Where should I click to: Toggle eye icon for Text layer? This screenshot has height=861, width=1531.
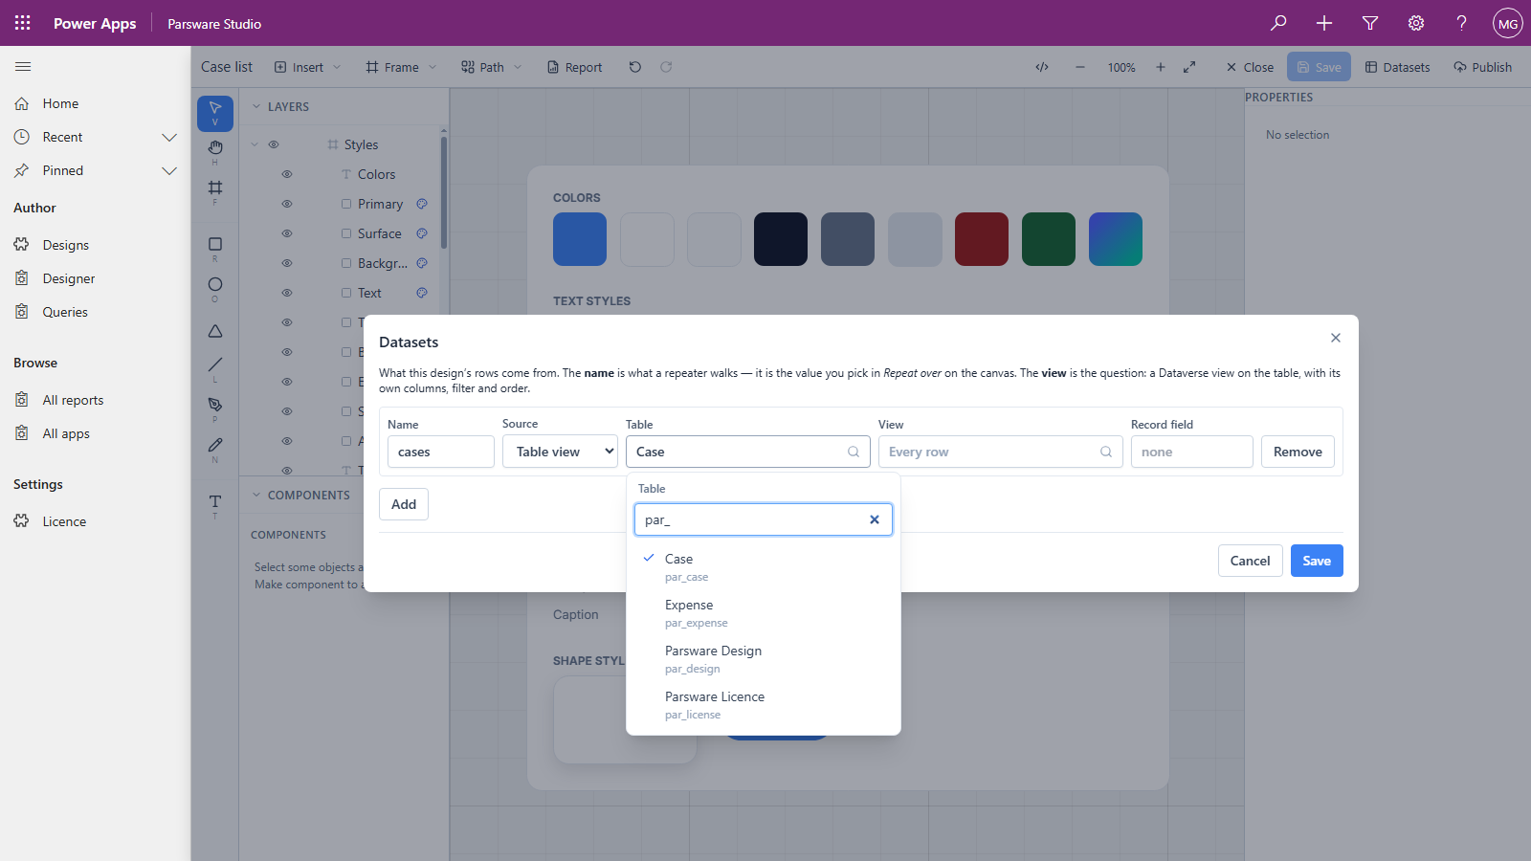click(x=287, y=293)
